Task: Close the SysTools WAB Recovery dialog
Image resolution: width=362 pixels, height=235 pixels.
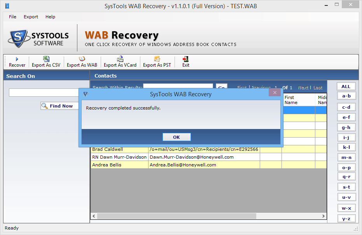Action: 275,92
